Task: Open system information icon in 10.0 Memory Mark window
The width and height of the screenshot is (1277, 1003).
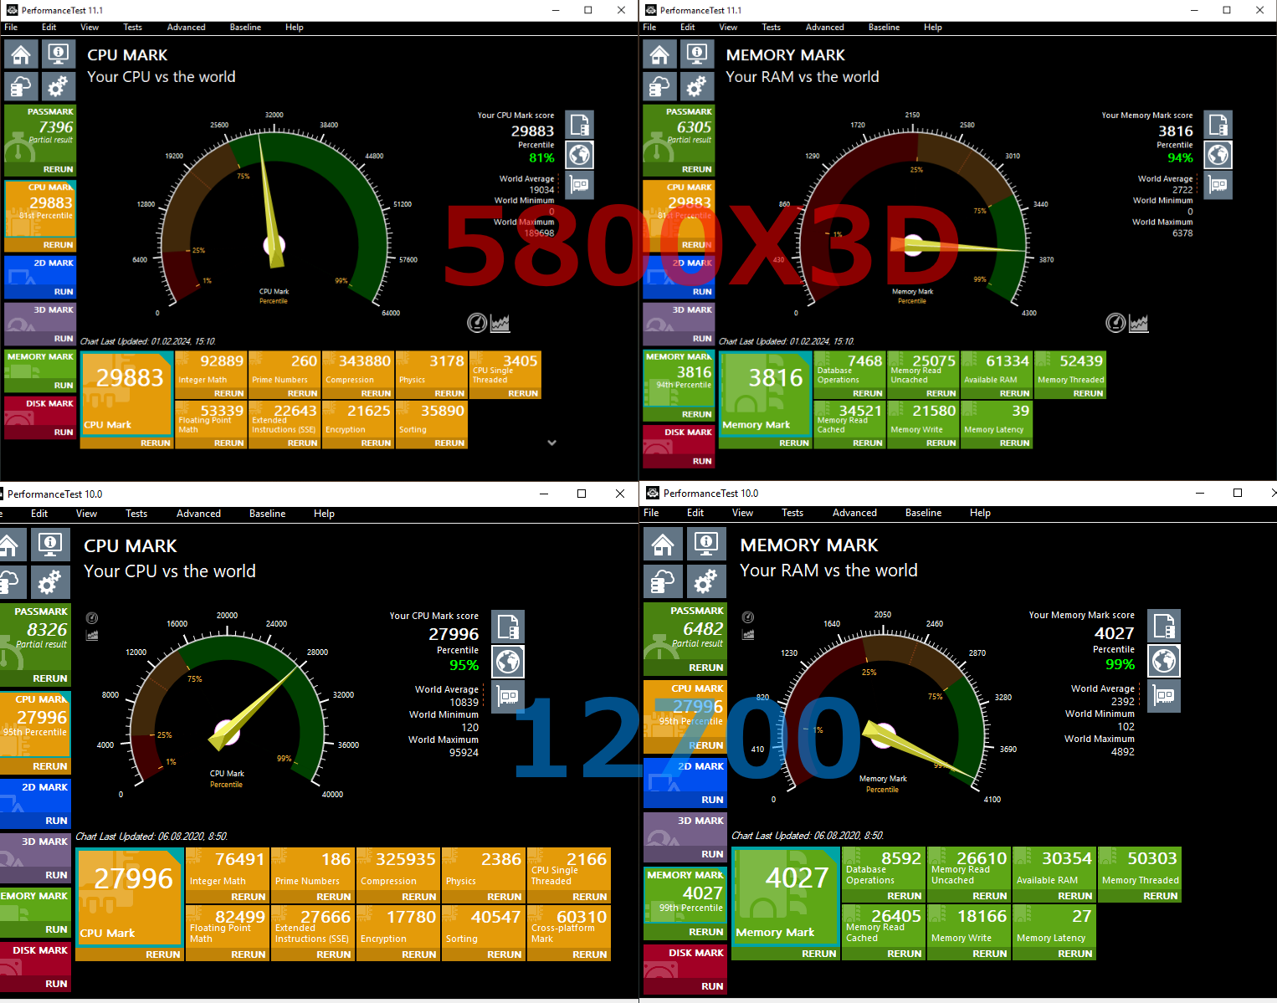Action: pyautogui.click(x=705, y=545)
